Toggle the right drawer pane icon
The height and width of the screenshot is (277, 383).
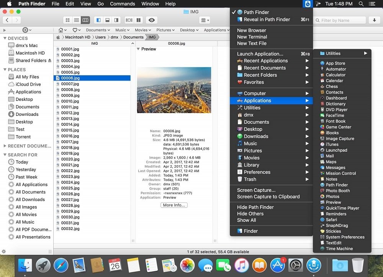[x=116, y=20]
